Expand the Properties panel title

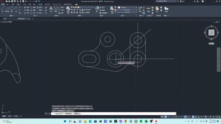point(123,15)
